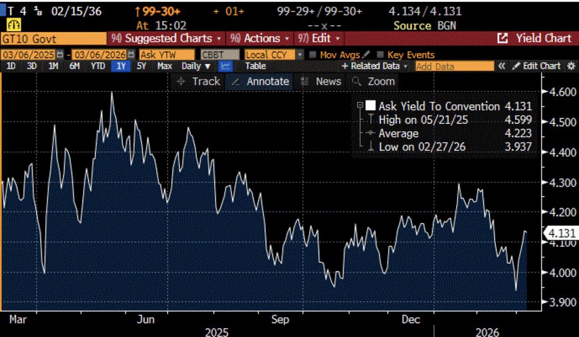This screenshot has height=337, width=579.
Task: Select the 5Y time range tab
Action: click(x=141, y=66)
